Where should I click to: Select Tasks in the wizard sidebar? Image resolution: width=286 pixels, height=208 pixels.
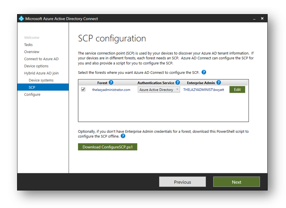[x=28, y=45]
